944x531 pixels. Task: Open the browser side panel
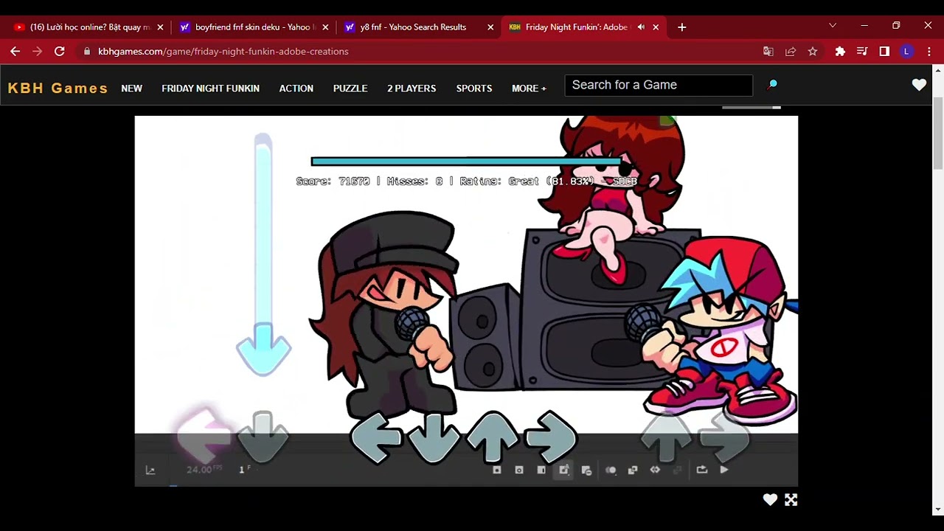point(884,52)
